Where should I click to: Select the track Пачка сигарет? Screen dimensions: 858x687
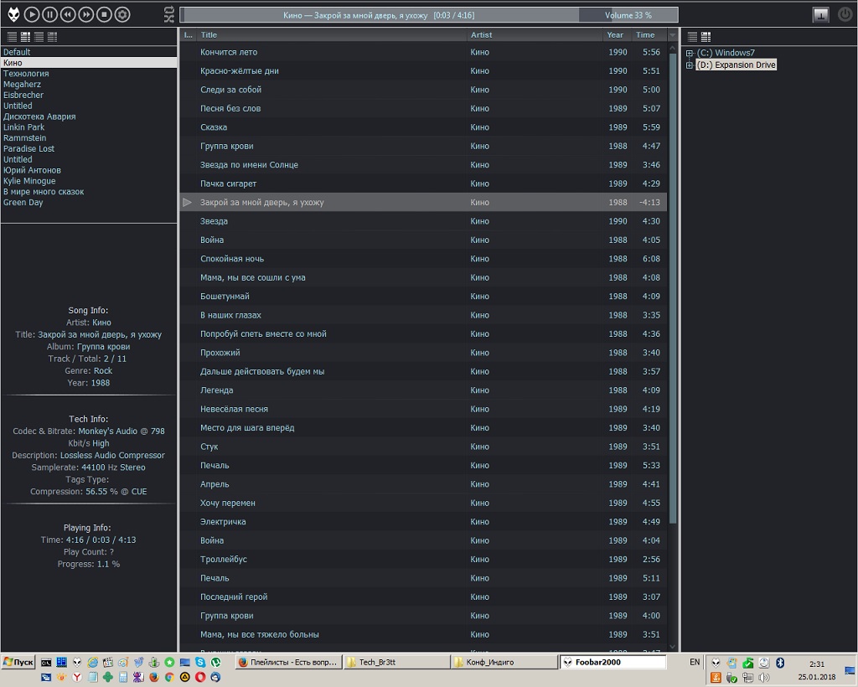point(423,183)
